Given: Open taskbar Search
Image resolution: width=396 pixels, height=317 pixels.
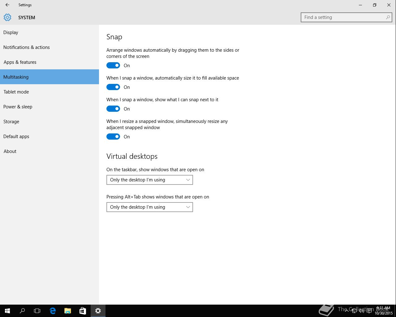Looking at the screenshot, I should (x=22, y=311).
